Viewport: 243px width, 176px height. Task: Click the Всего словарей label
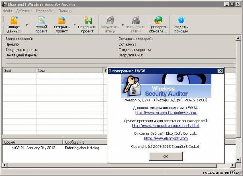[19, 39]
